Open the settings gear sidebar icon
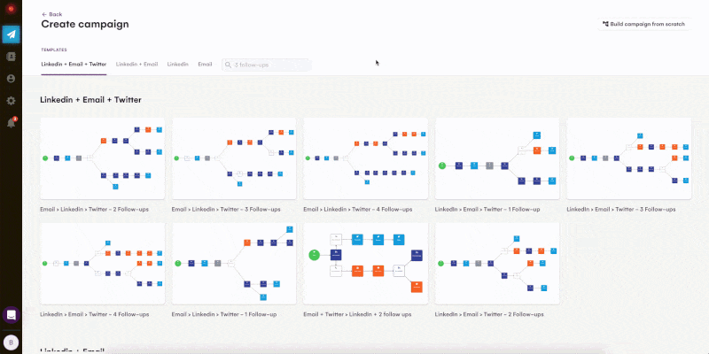The image size is (709, 354). point(11,101)
